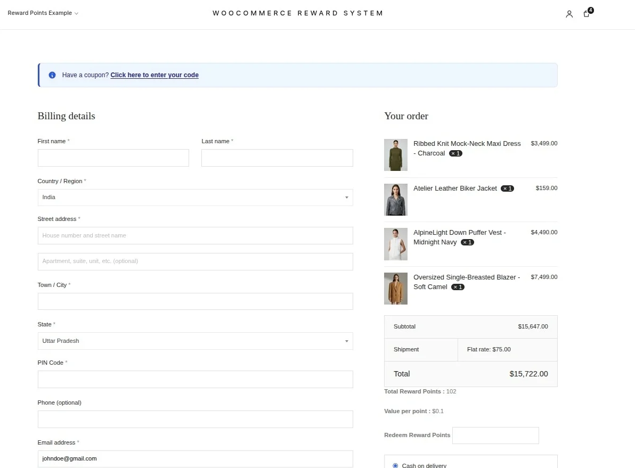This screenshot has height=468, width=635.
Task: Click the Town / City text field
Action: (195, 301)
